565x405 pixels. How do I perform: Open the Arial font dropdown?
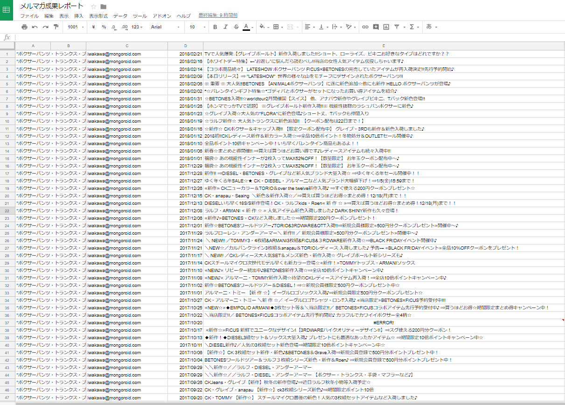coord(166,27)
